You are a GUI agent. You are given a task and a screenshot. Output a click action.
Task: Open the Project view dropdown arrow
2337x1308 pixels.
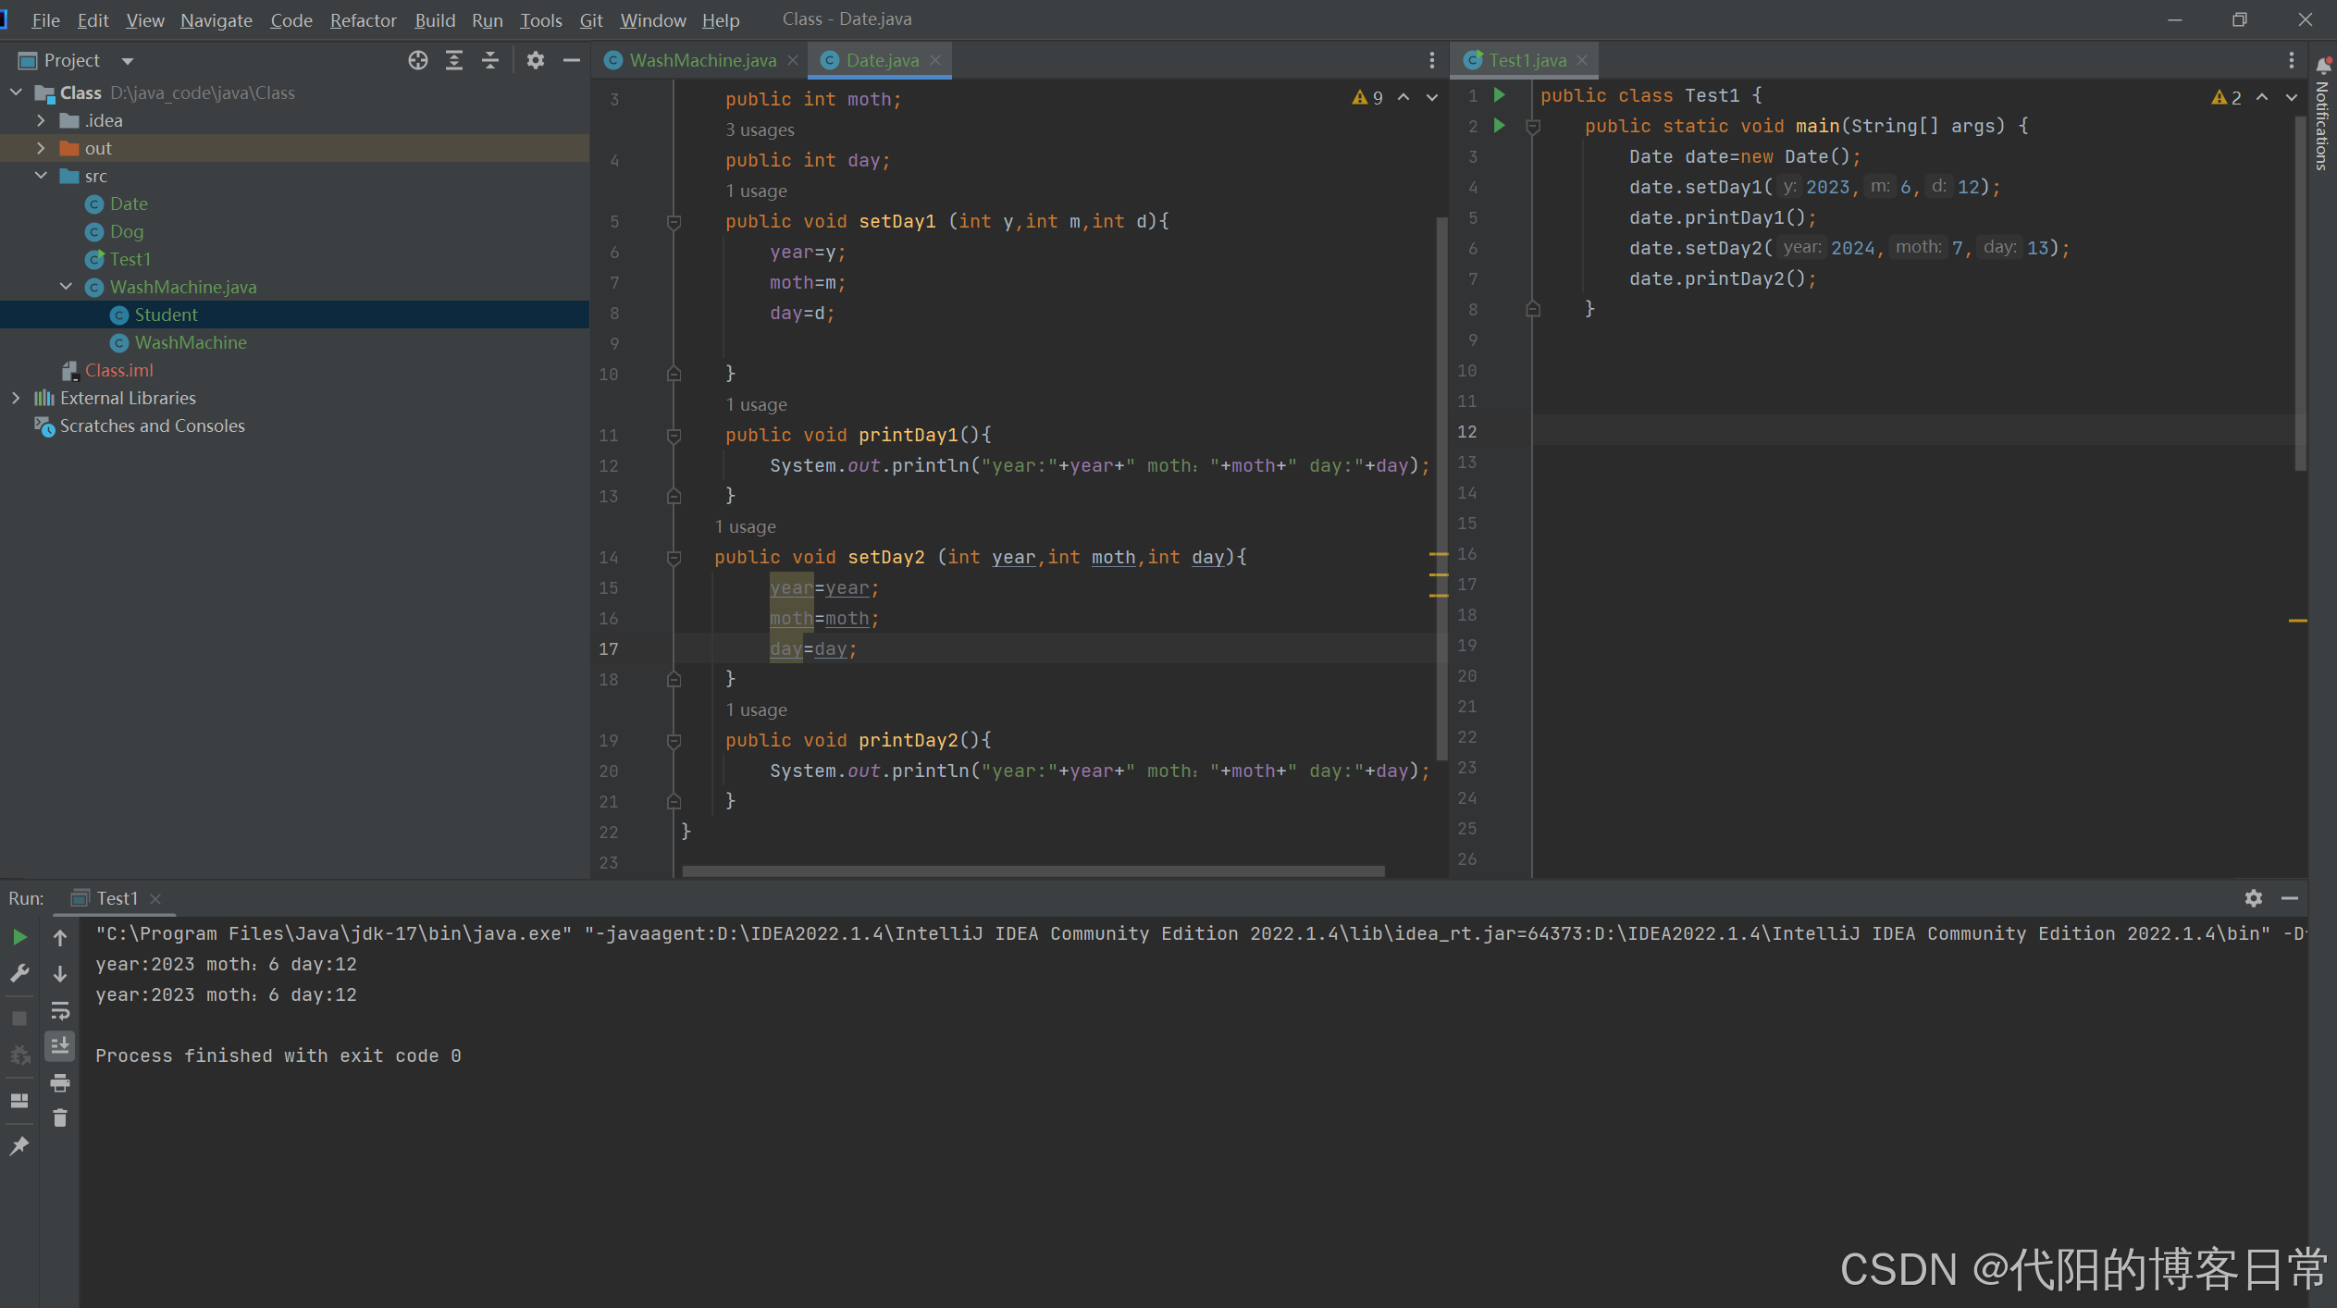(128, 61)
